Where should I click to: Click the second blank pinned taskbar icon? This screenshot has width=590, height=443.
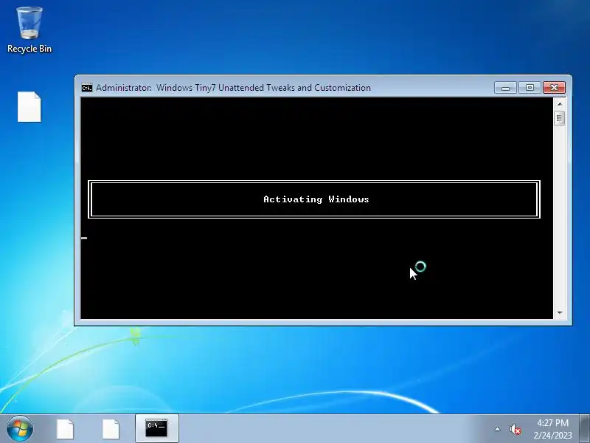pos(111,429)
